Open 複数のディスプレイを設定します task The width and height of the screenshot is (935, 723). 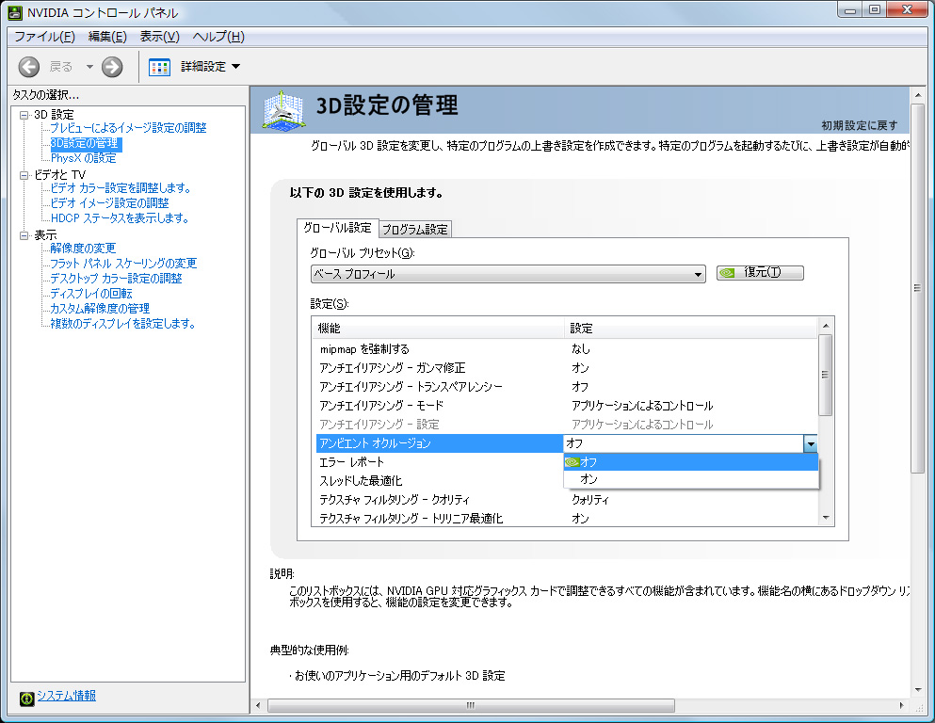click(x=122, y=324)
